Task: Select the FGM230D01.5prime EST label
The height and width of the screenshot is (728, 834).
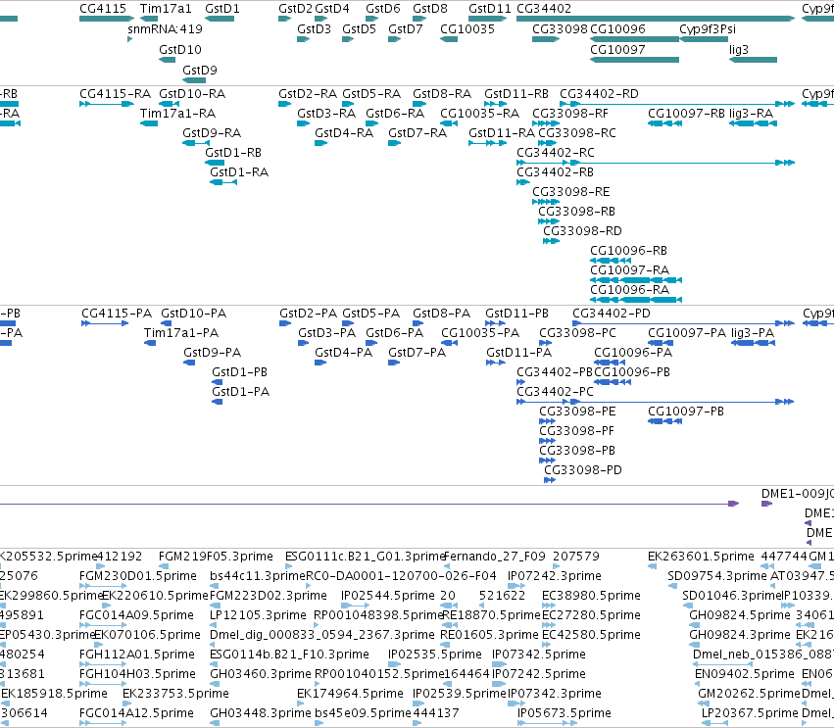Action: click(138, 576)
